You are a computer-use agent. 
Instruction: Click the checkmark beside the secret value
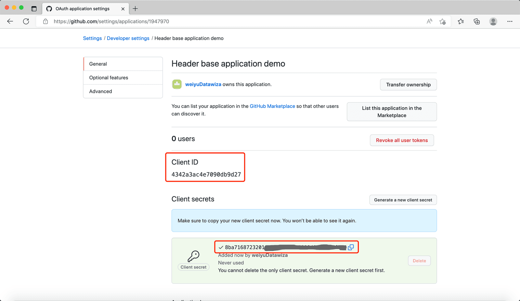click(221, 247)
